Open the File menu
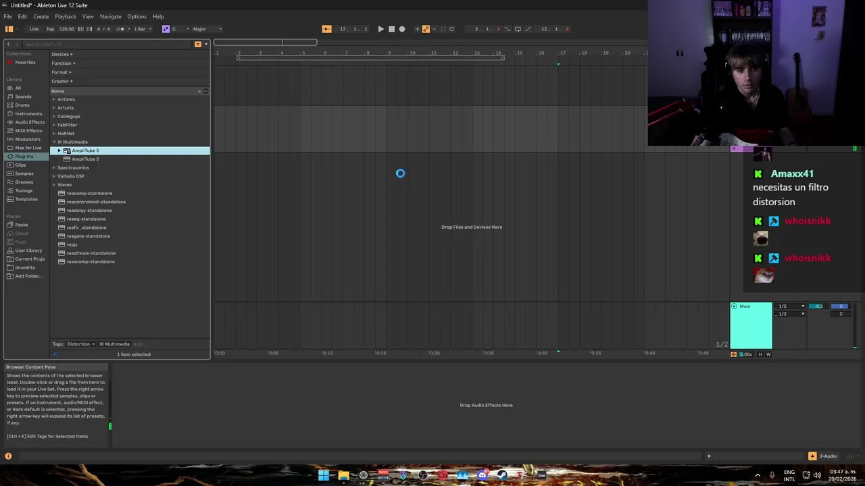The height and width of the screenshot is (486, 865). coord(7,16)
